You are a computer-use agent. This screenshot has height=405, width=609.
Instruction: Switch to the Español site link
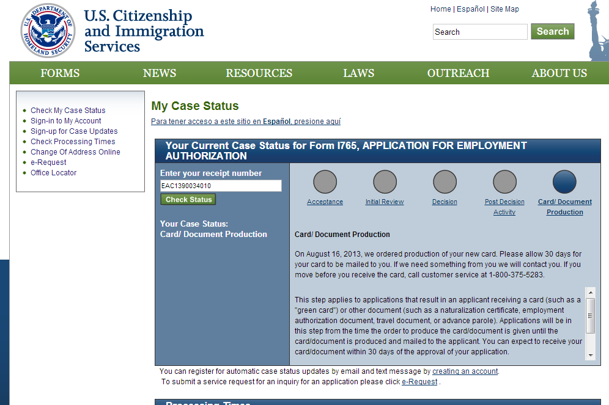click(x=471, y=9)
